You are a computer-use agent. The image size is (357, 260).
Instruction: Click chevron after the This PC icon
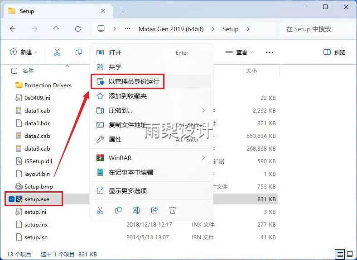115,29
